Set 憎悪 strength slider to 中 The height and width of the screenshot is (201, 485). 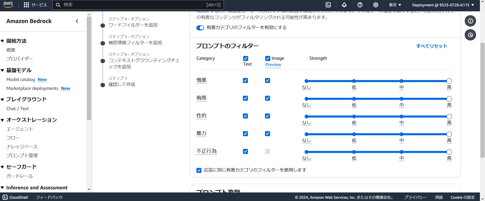[401, 81]
